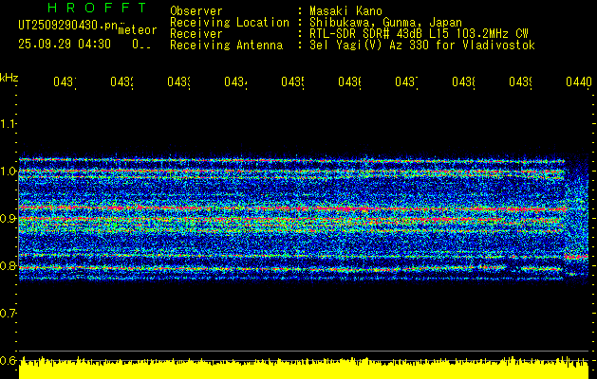
Task: Click the date stamp 25.09.29 04:30
Action: click(x=65, y=45)
